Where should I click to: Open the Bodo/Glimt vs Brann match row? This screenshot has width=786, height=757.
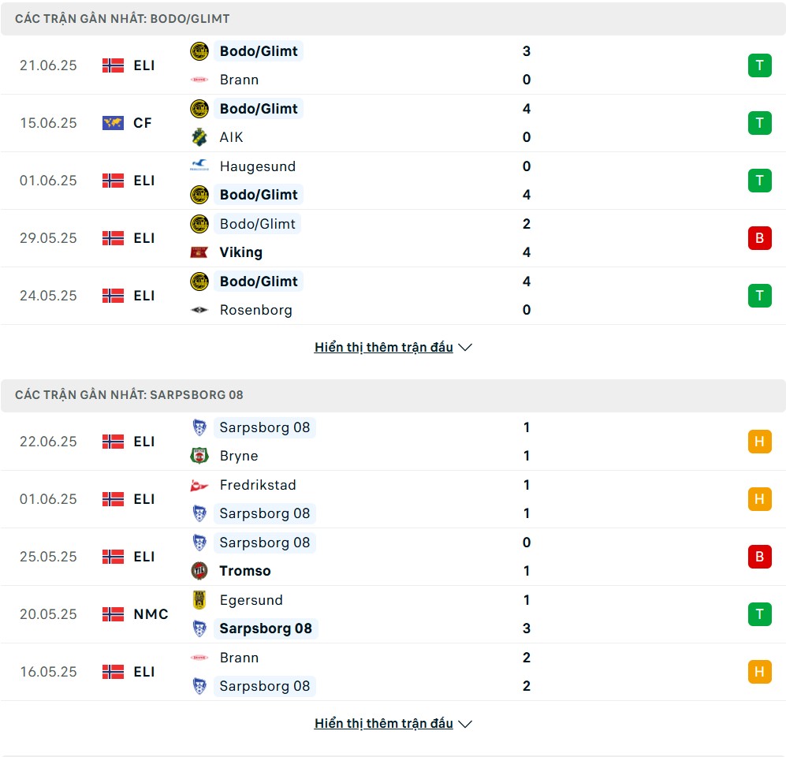pyautogui.click(x=393, y=65)
